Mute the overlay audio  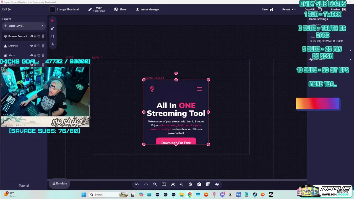pyautogui.click(x=217, y=184)
